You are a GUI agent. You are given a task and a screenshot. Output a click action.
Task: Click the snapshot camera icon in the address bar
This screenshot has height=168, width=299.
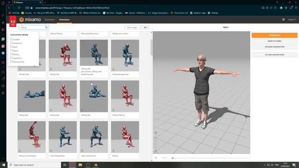click(263, 8)
